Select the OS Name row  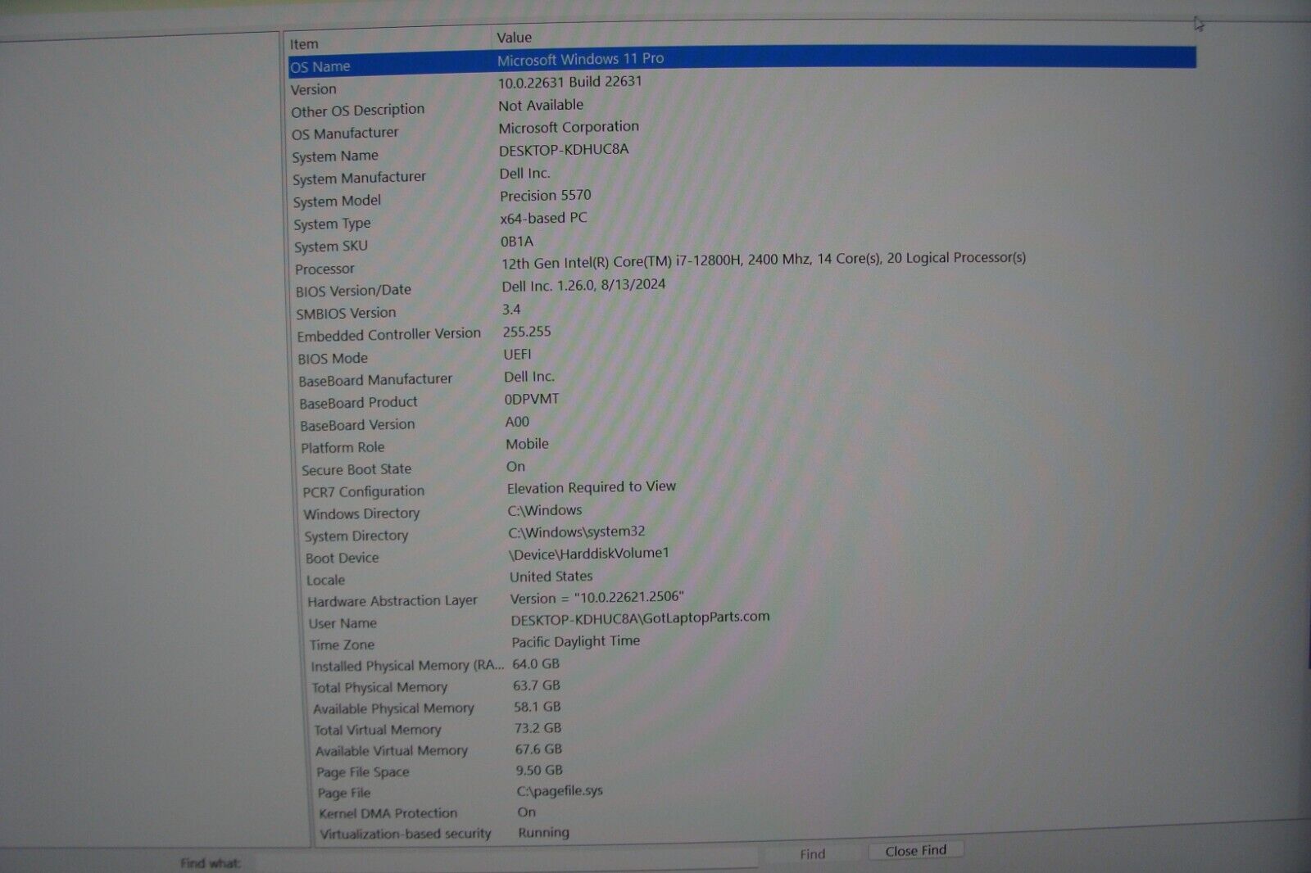[742, 61]
